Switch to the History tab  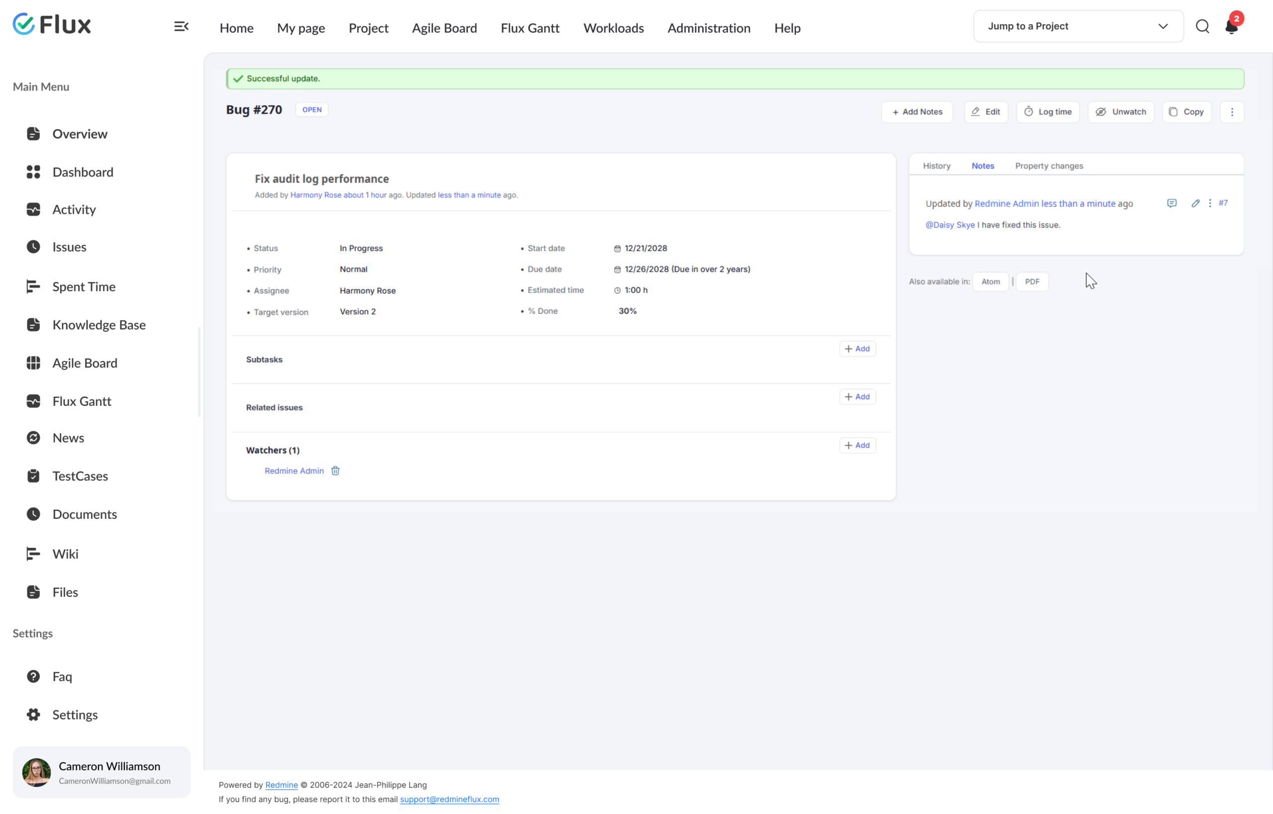click(936, 166)
